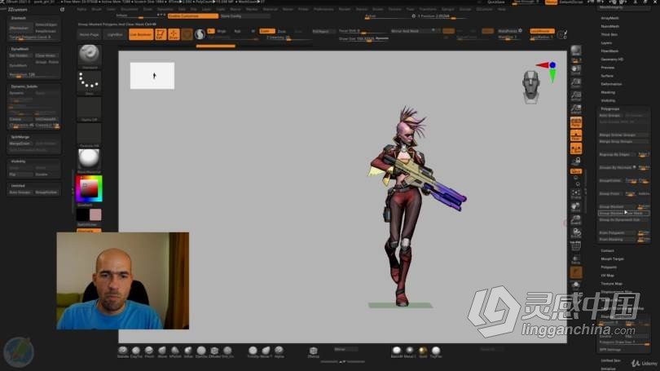
Task: Select the Move brush in bottom shelf
Action: 162,351
